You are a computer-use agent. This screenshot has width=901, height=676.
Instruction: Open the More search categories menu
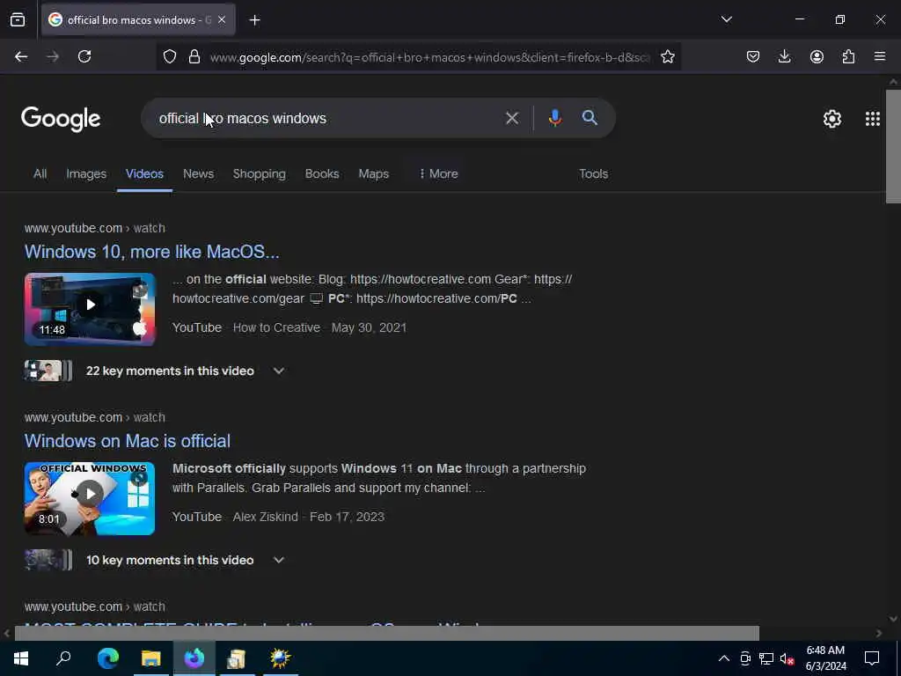pos(438,173)
